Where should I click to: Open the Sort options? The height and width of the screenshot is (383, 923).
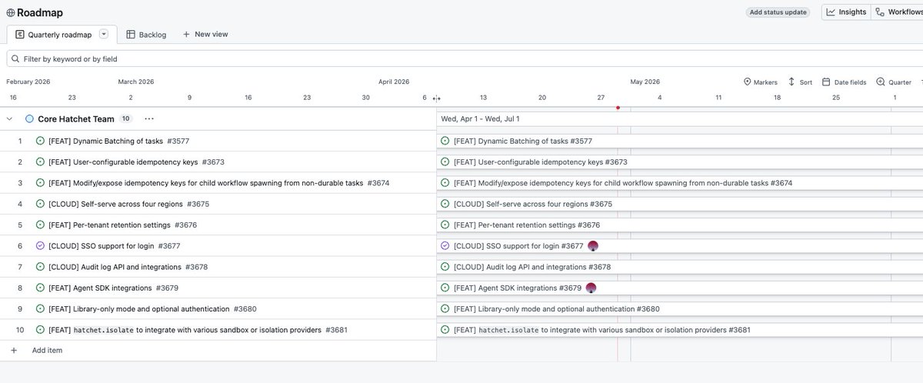[800, 82]
